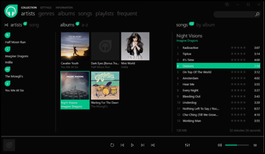
Task: Select the song It's Time
Action: pyautogui.click(x=218, y=60)
